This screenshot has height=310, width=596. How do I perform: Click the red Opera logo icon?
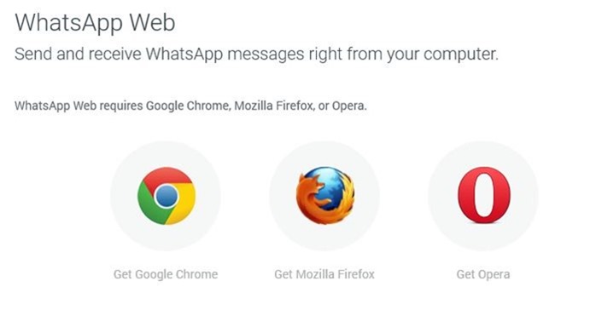click(x=483, y=195)
